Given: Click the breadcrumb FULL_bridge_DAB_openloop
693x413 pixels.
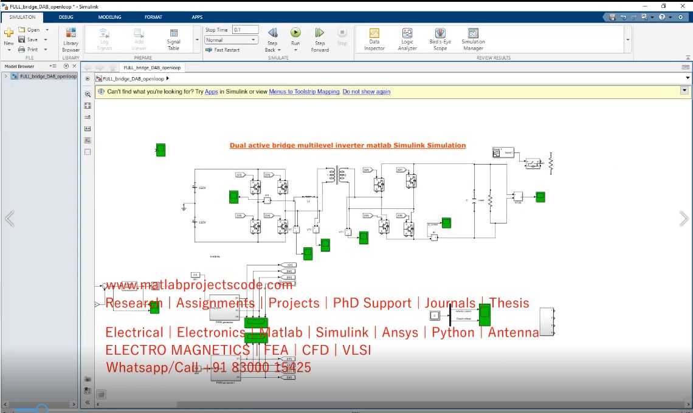Looking at the screenshot, I should (x=133, y=78).
